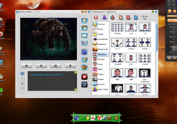The image size is (177, 124).
Task: Click the down arrow button under preview
Action: tap(70, 66)
